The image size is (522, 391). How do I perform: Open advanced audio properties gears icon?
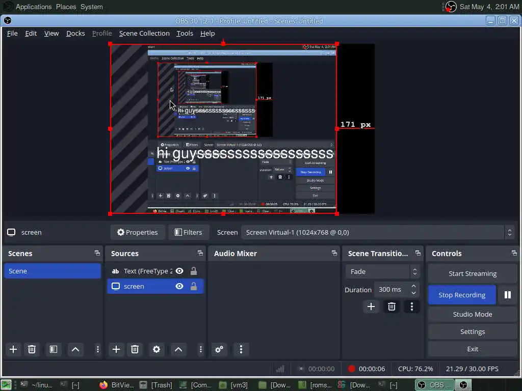tap(219, 349)
